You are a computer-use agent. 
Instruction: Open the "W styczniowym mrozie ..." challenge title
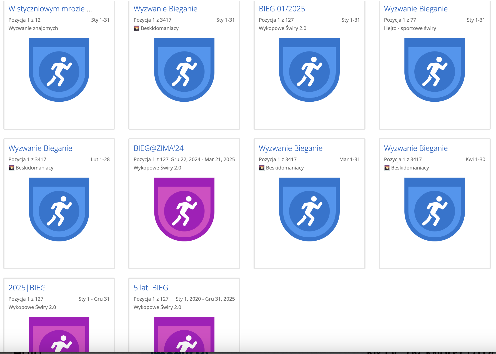(x=50, y=9)
